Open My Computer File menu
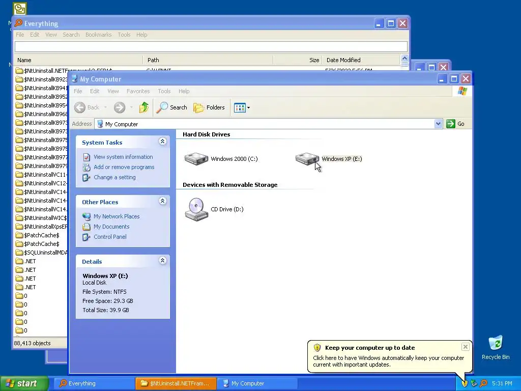Image resolution: width=521 pixels, height=391 pixels. 78,91
